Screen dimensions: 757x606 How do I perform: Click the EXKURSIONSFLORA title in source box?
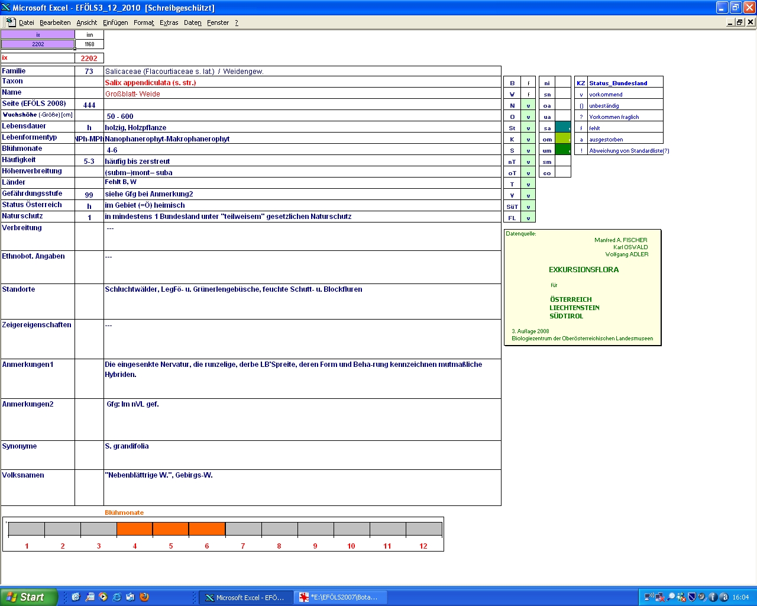pyautogui.click(x=584, y=269)
